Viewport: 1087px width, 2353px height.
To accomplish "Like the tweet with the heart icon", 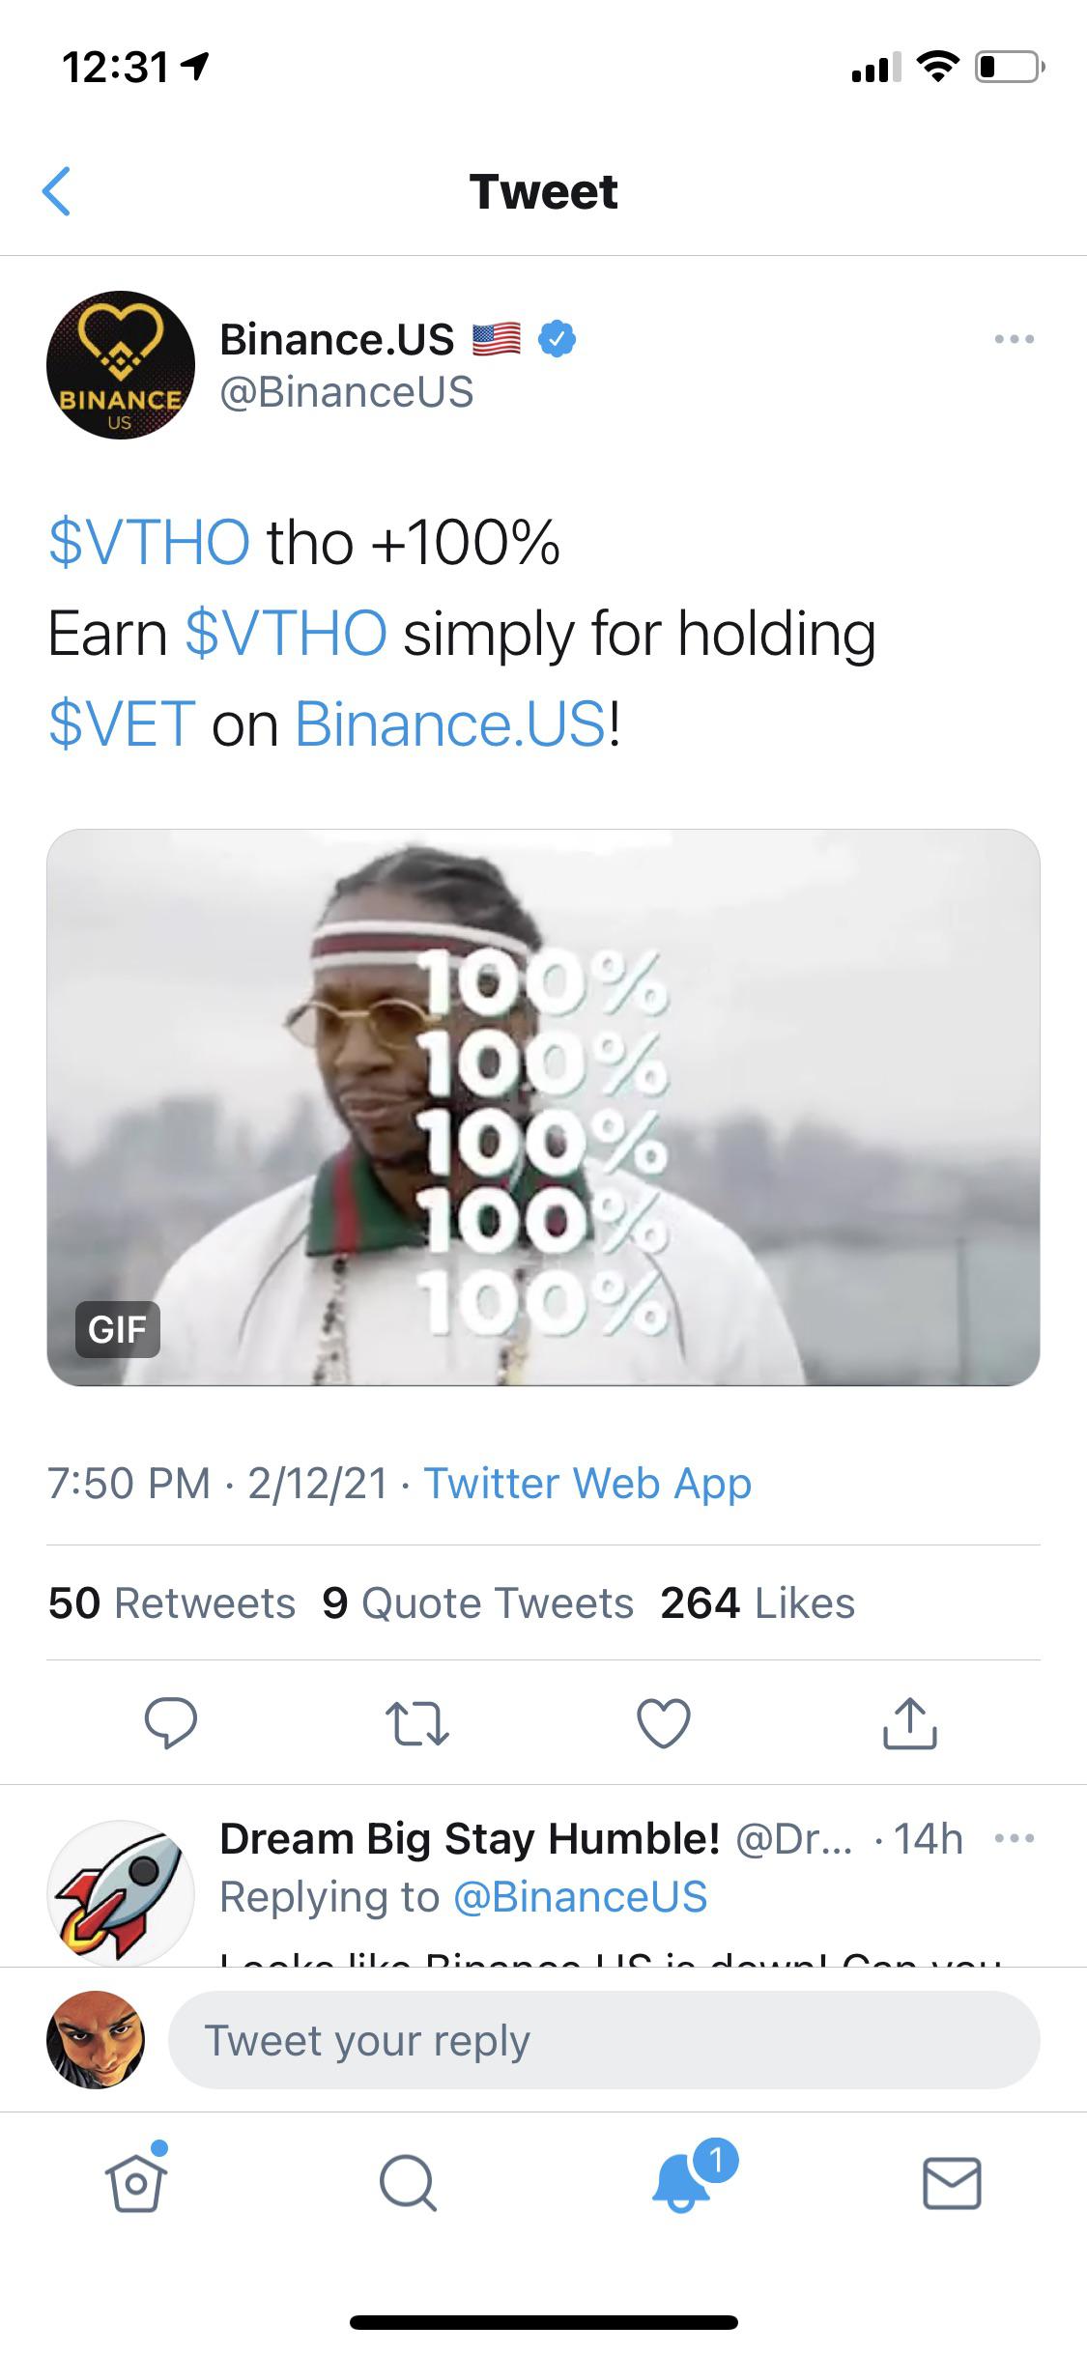I will coord(664,1723).
